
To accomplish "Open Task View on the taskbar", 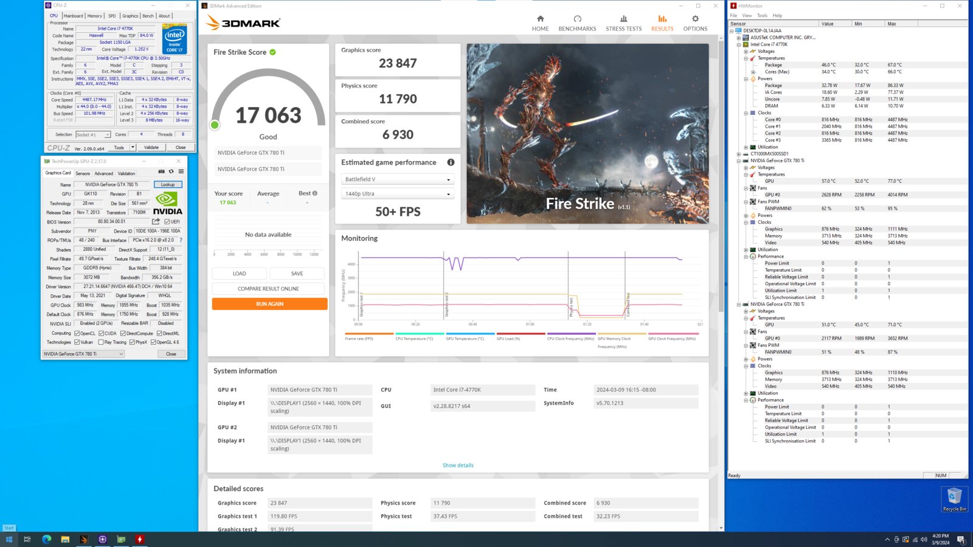I will [27, 539].
